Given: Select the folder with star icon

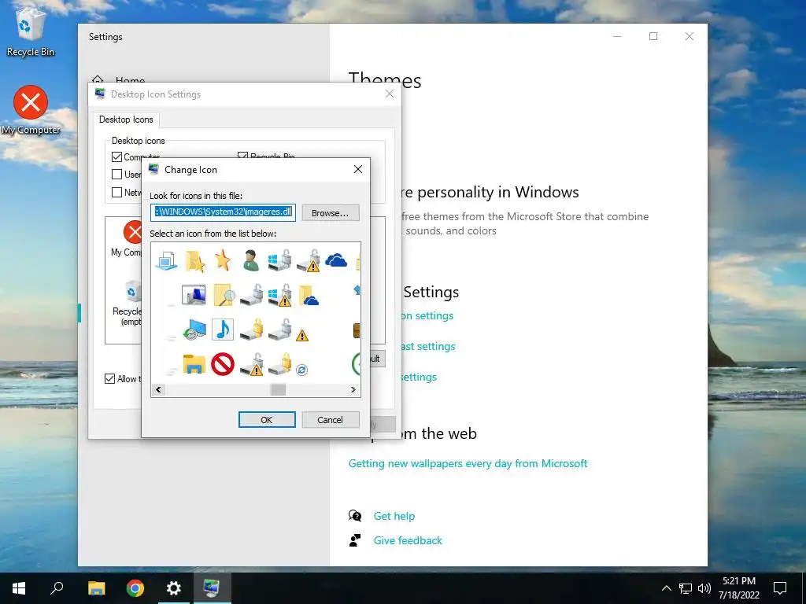Looking at the screenshot, I should 194,261.
